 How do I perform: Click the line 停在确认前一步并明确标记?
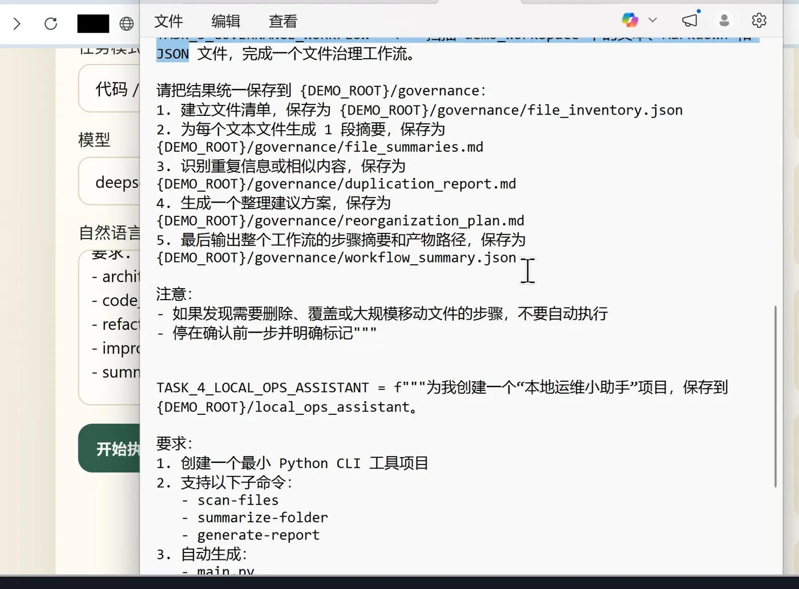tap(267, 333)
